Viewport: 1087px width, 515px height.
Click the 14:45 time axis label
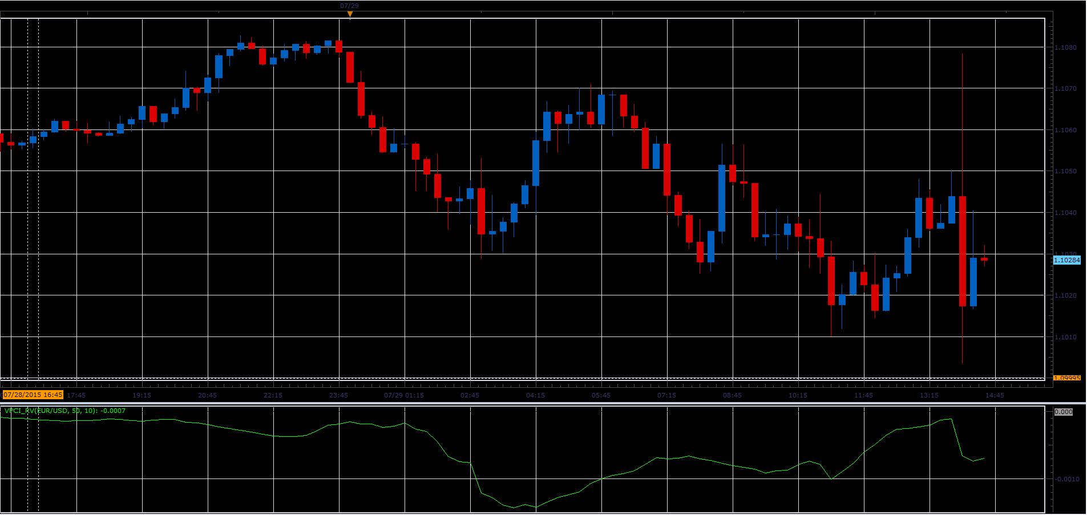pos(995,395)
